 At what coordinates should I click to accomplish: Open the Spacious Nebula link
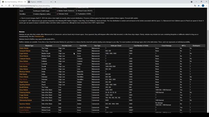(x=25, y=104)
